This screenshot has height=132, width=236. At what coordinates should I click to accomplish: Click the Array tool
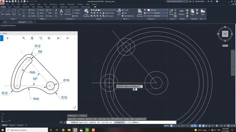tap(49, 16)
